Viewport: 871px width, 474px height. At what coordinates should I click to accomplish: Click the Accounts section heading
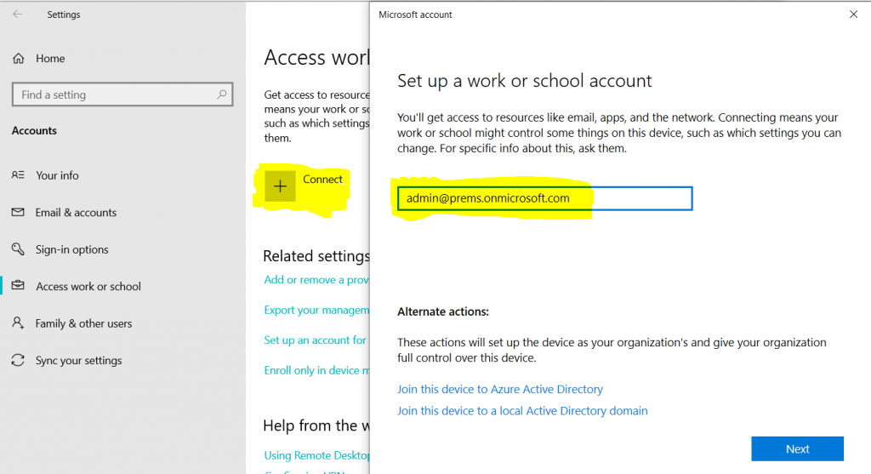pos(34,130)
